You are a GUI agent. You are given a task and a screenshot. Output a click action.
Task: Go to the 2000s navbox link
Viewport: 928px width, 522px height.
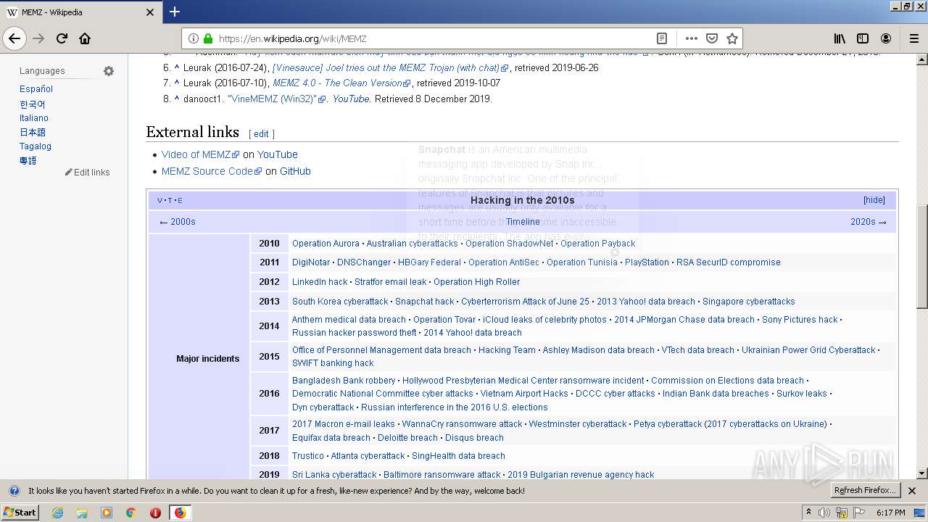(177, 222)
